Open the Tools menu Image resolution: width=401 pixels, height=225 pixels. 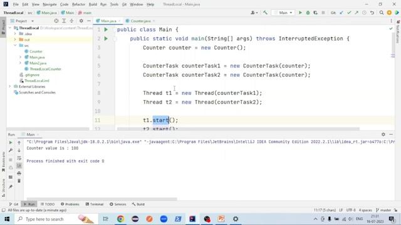click(x=114, y=4)
